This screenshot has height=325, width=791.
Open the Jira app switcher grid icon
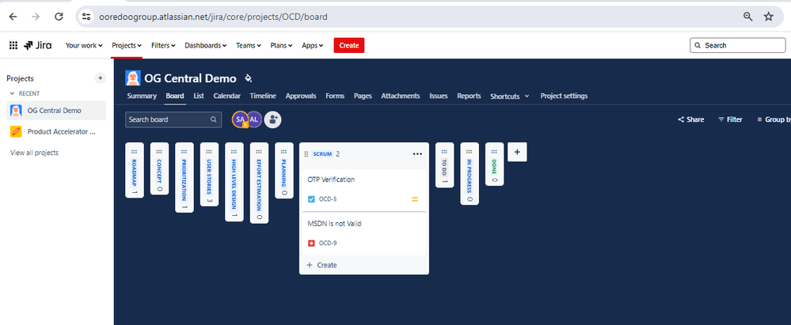(x=13, y=45)
